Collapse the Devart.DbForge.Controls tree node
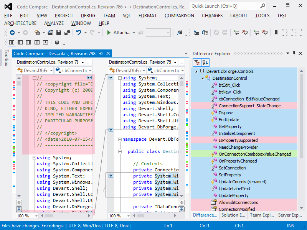The image size is (307, 230). (x=197, y=71)
